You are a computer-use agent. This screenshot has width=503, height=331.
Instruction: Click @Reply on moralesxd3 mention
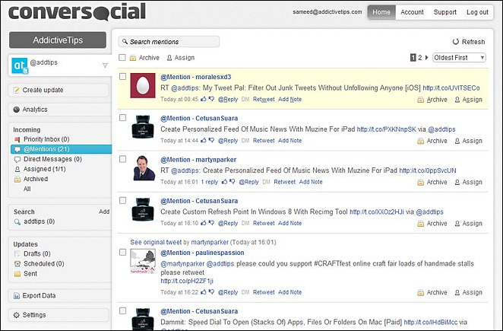[x=228, y=99]
